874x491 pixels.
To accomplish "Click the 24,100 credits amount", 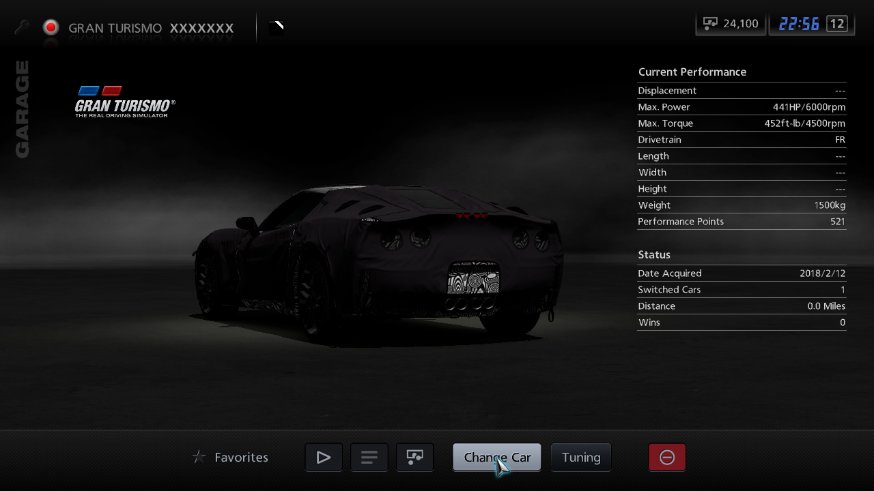I will (741, 24).
